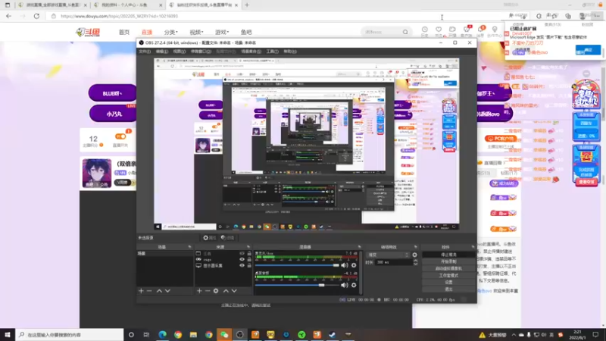
Task: Expand the 分类 dropdown in the Douyu nav
Action: (x=171, y=32)
